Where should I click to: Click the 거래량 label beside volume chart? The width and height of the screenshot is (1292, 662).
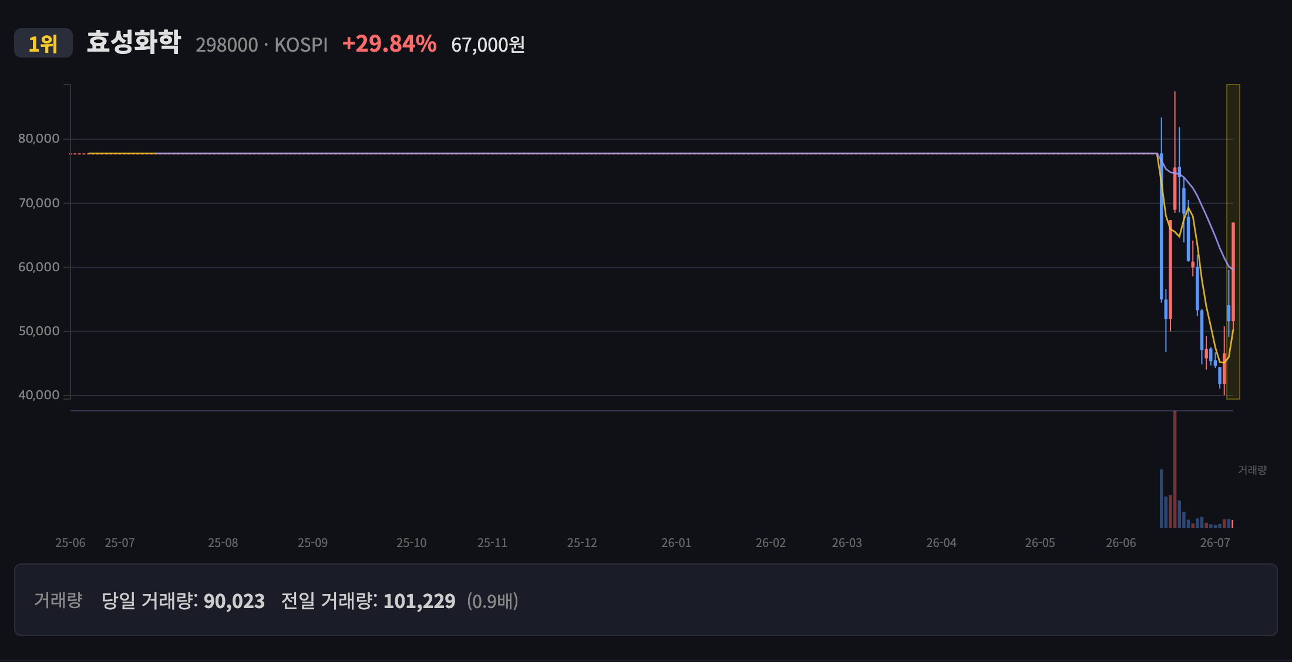click(x=1252, y=470)
